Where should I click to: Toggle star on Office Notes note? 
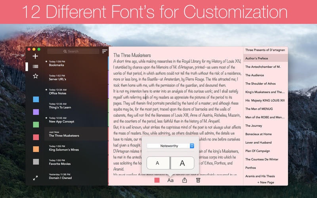(46, 89)
